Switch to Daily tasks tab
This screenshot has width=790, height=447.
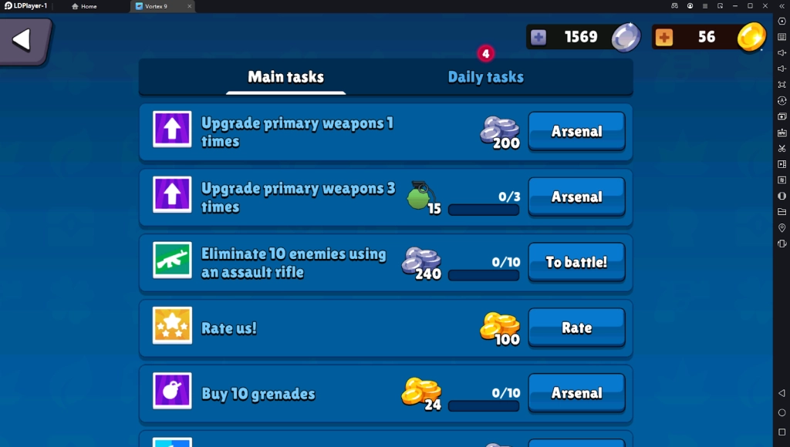click(486, 77)
